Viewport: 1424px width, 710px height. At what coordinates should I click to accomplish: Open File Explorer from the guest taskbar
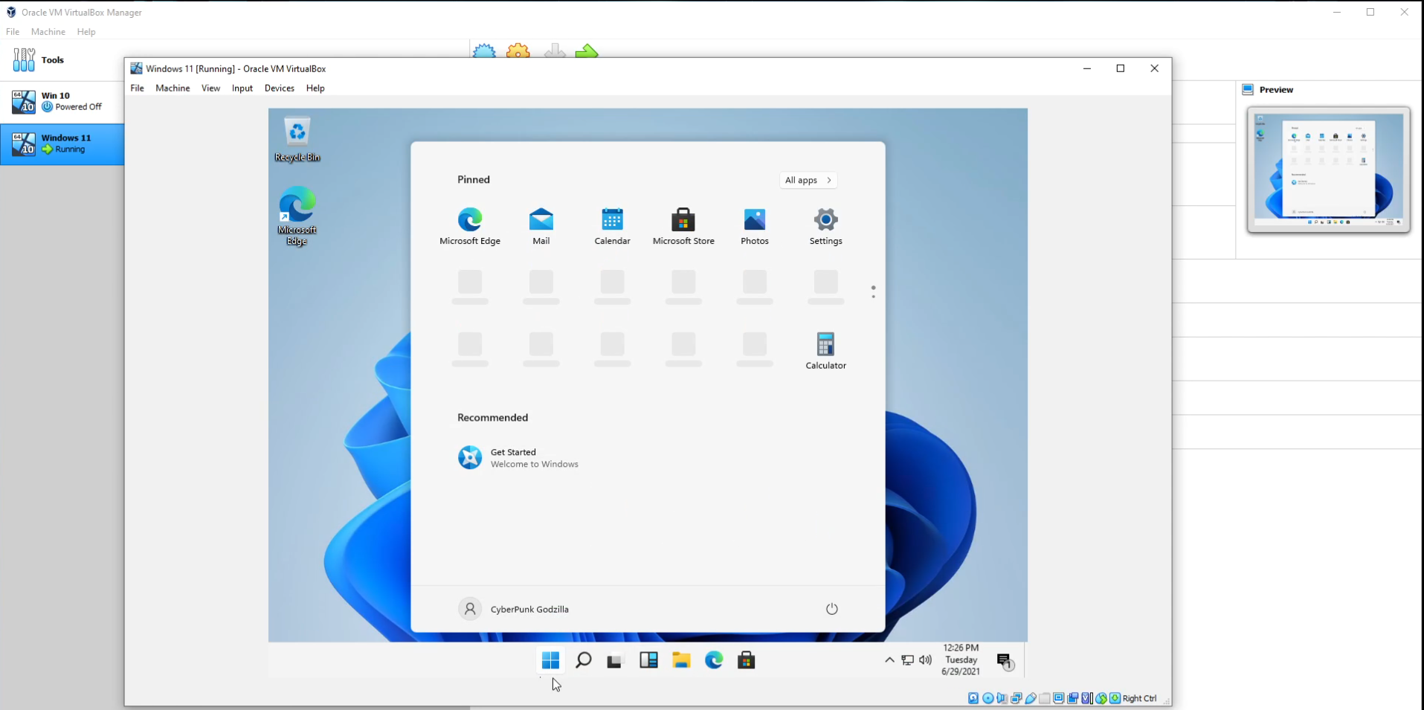tap(681, 660)
